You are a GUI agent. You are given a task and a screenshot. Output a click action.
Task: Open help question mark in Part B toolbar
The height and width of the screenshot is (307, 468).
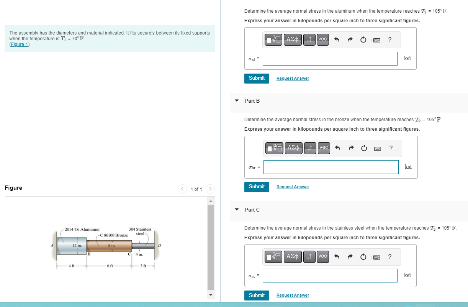click(x=391, y=148)
